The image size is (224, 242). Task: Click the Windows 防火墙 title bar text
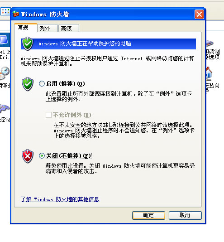(x=45, y=15)
